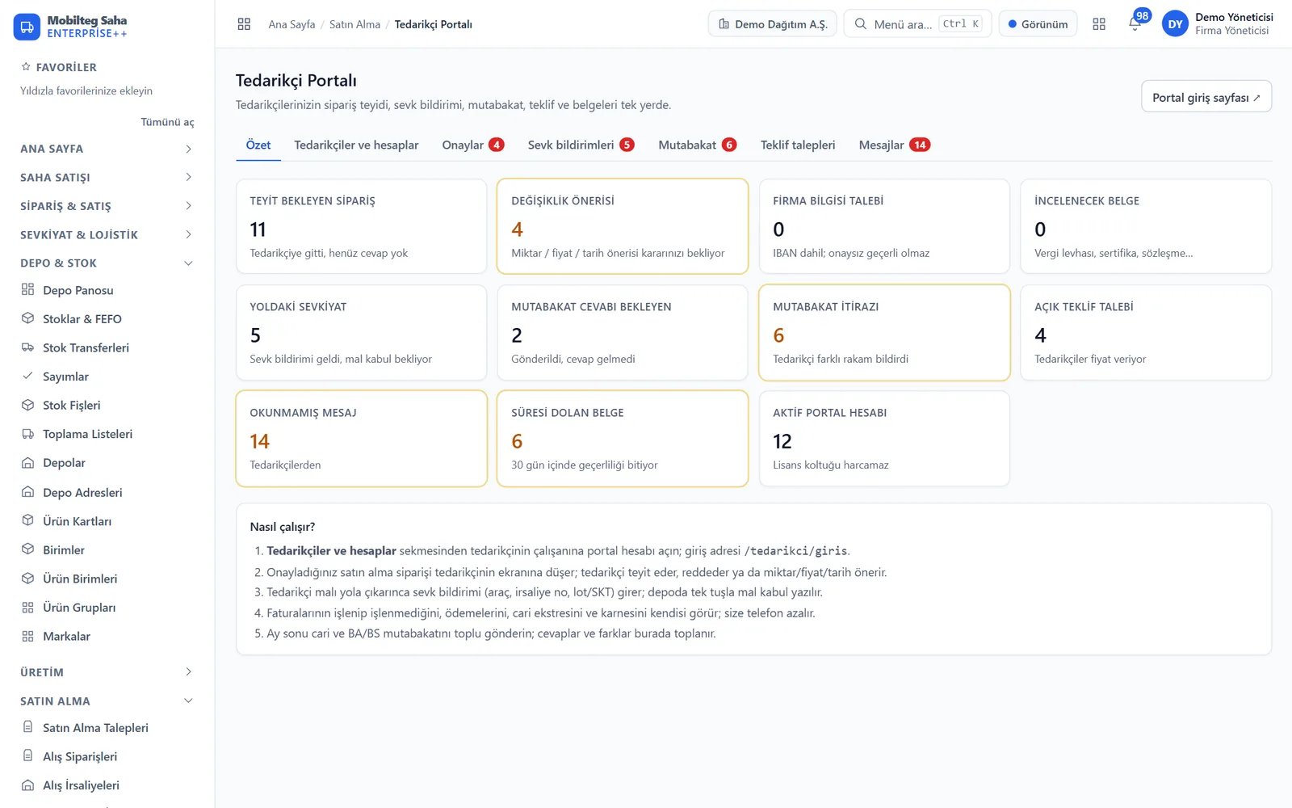Click the Ürün Grupları grid icon

[27, 608]
